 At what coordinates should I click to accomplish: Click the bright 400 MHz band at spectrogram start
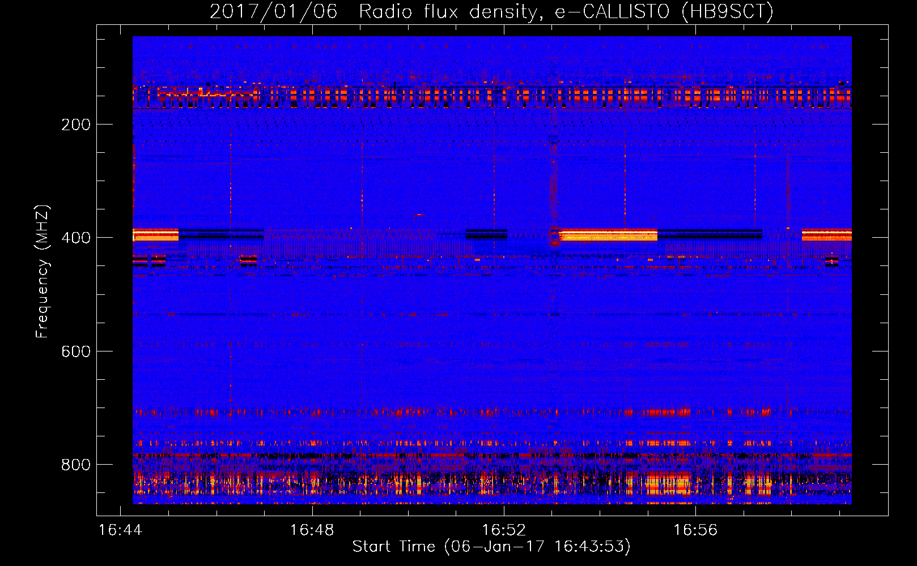pyautogui.click(x=155, y=235)
